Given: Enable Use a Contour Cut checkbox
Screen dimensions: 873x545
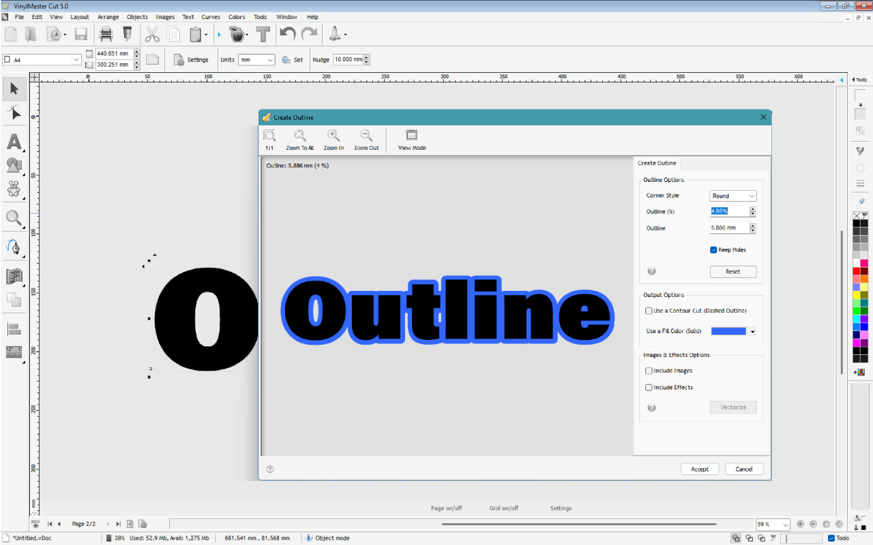Looking at the screenshot, I should (649, 311).
